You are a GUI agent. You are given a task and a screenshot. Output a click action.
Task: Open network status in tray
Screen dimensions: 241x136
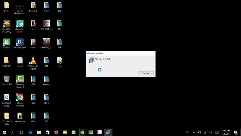(205, 133)
